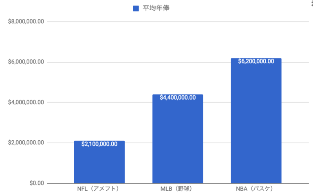Click the $2,100,000.00 data label

[x=99, y=144]
